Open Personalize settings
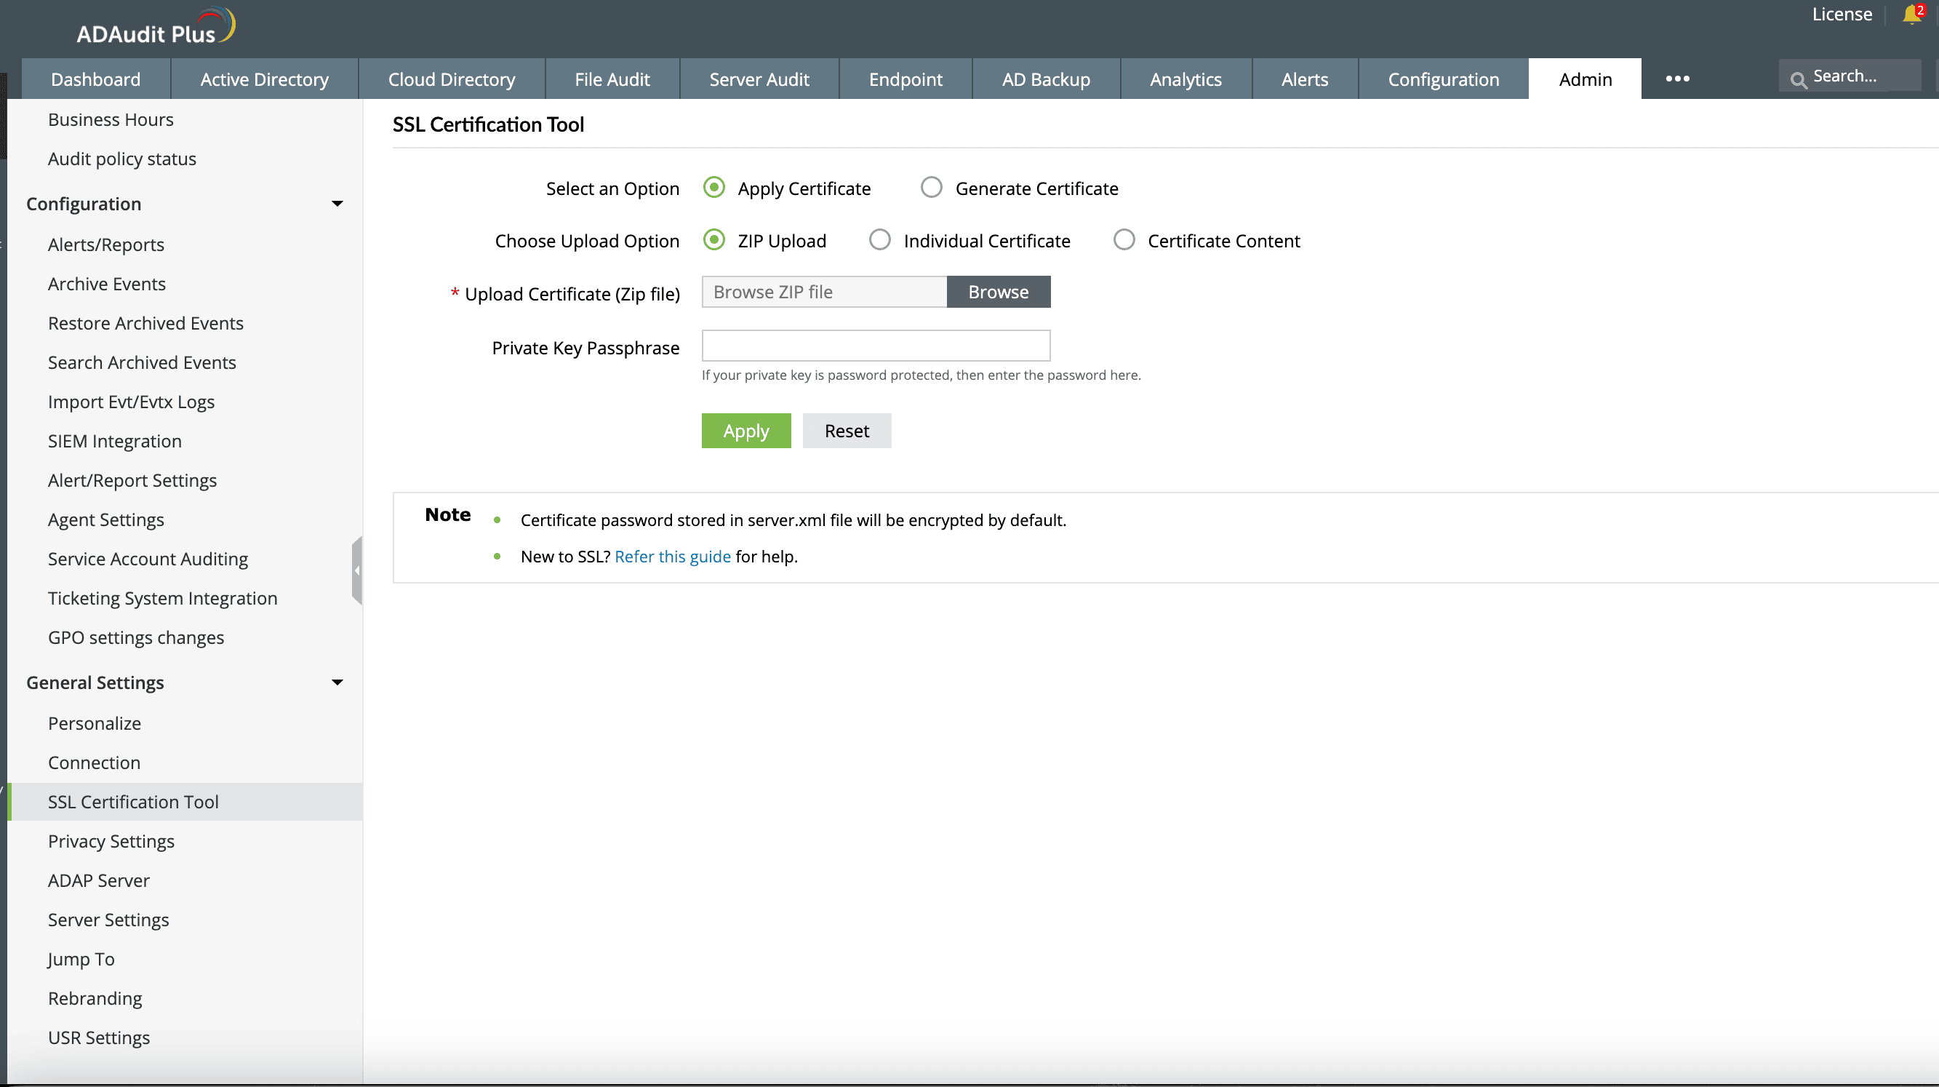Viewport: 1939px width, 1087px height. click(95, 723)
